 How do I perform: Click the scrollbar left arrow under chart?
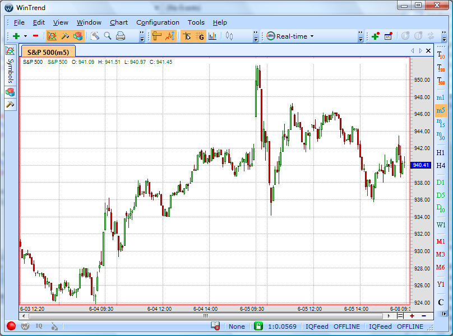click(x=24, y=316)
